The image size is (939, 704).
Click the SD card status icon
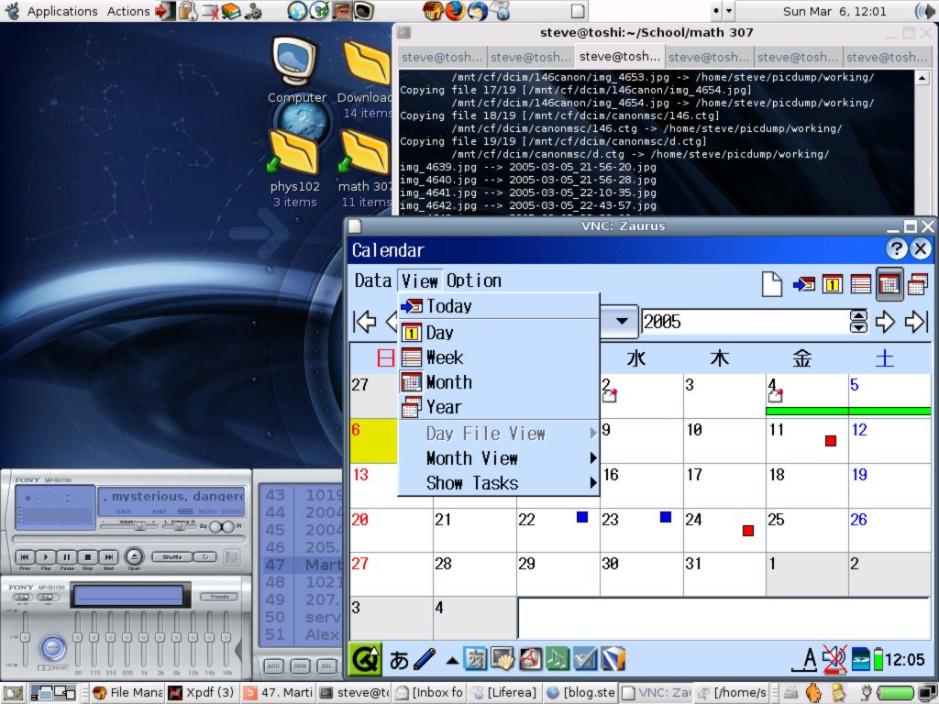pos(860,659)
